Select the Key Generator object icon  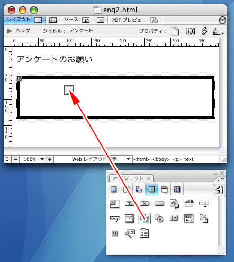[x=130, y=233]
